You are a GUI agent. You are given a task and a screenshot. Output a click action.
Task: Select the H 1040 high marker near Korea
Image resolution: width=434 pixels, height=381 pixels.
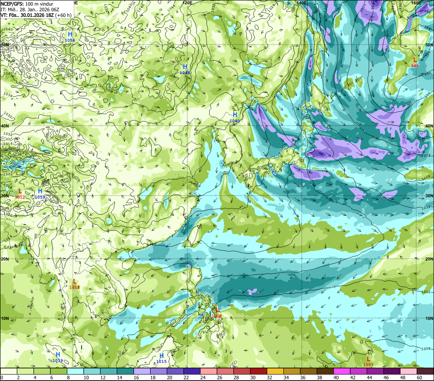[x=235, y=117]
